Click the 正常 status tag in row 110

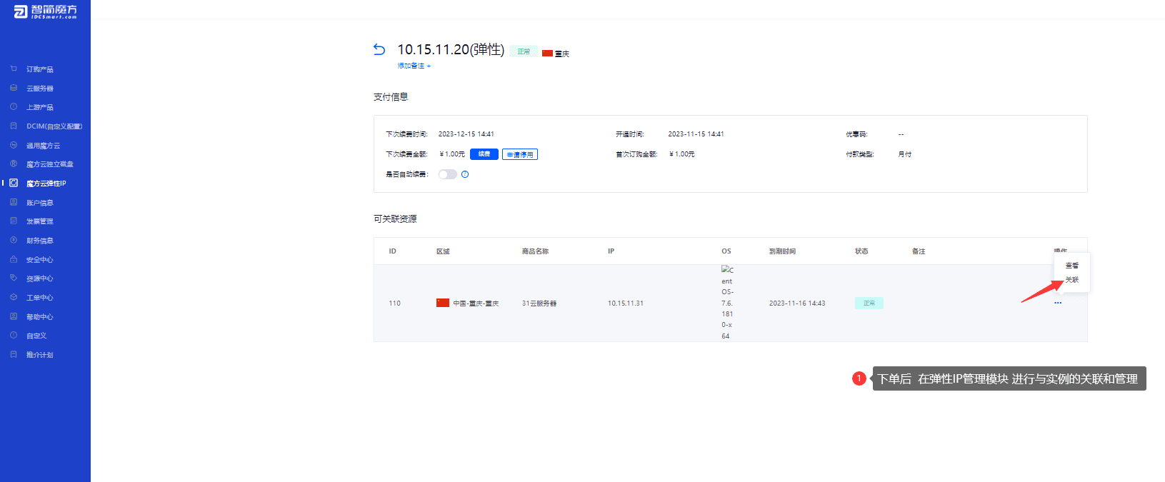pos(869,303)
